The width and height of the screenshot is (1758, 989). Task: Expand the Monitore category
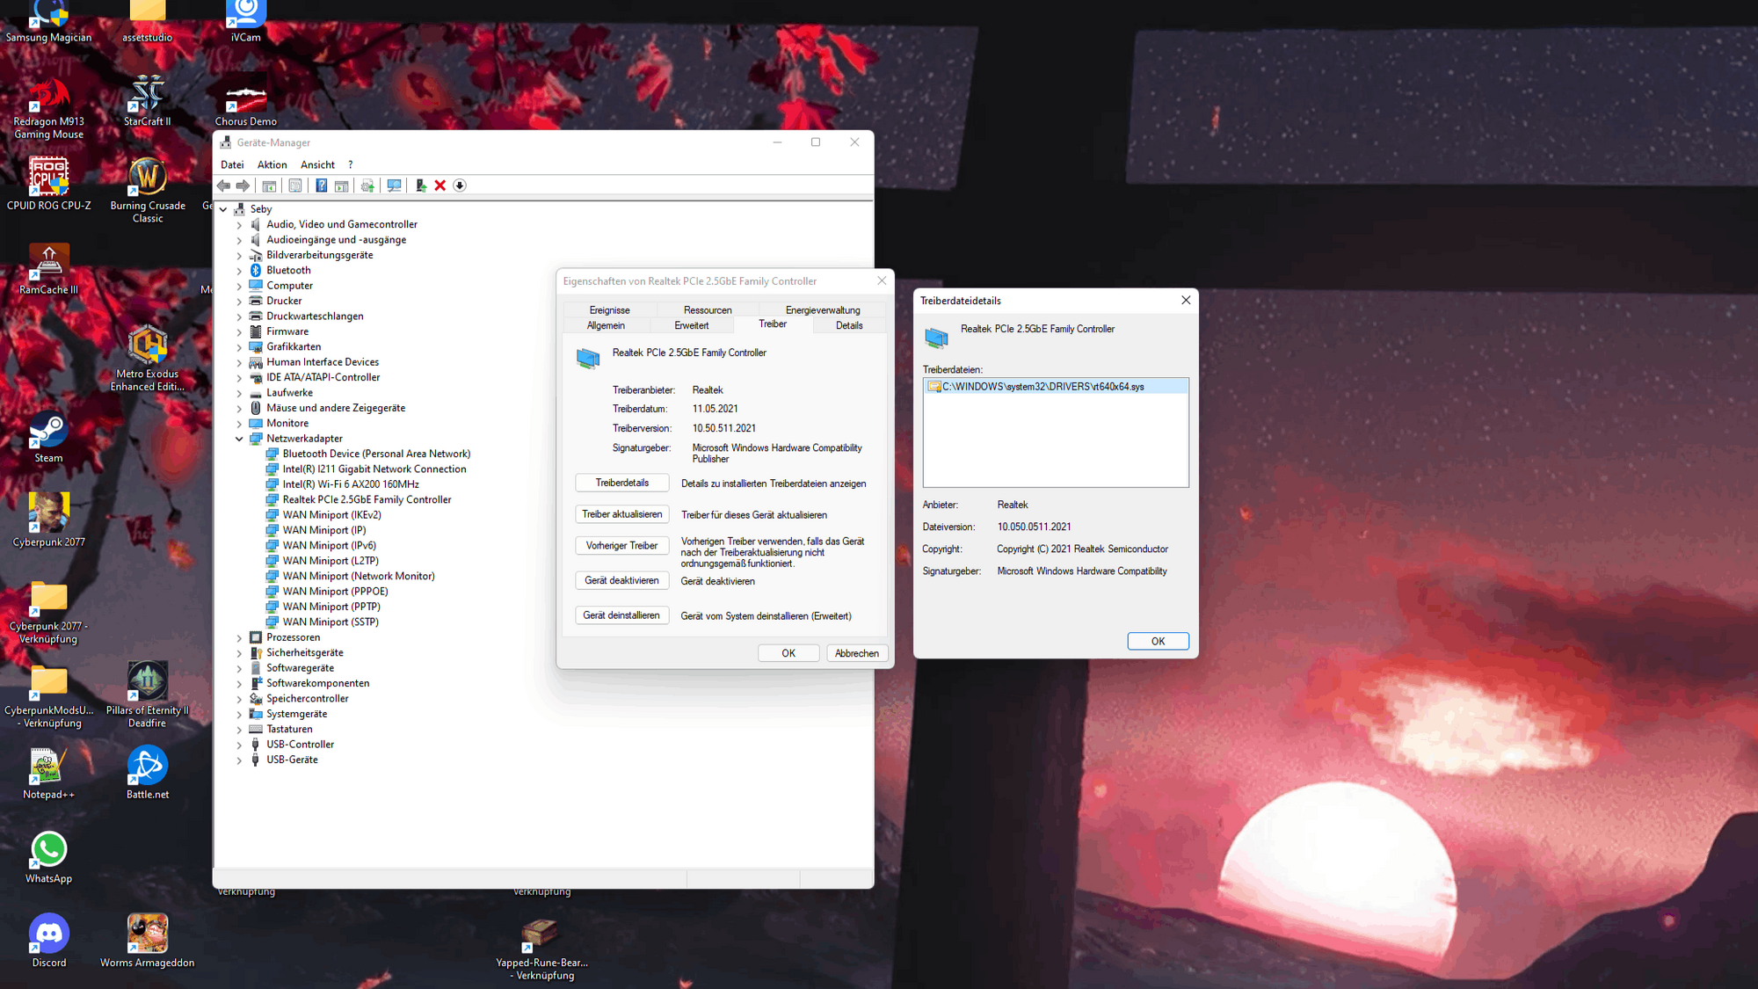pyautogui.click(x=239, y=424)
